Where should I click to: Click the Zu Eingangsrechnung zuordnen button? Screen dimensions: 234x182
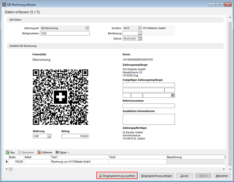(x=117, y=176)
